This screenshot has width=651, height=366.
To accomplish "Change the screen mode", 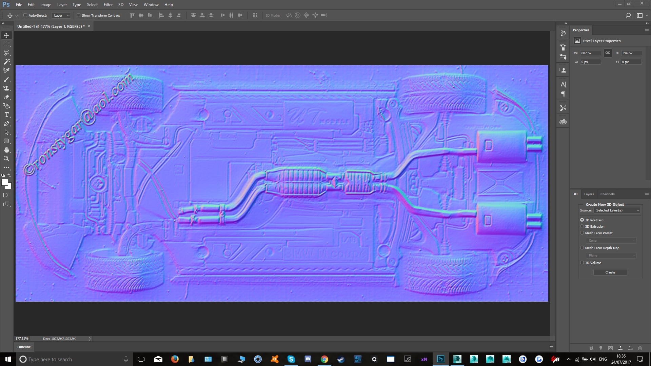I will (6, 204).
